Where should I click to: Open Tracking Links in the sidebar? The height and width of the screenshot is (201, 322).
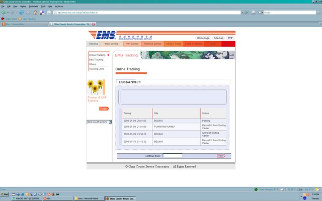point(97,69)
